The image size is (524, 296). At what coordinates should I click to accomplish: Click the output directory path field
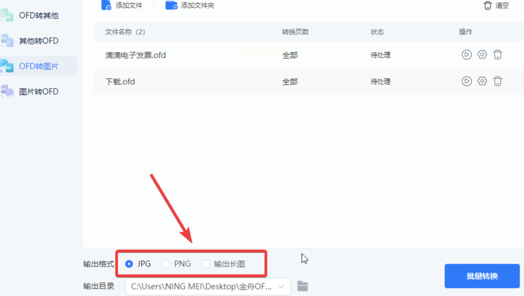pyautogui.click(x=208, y=287)
